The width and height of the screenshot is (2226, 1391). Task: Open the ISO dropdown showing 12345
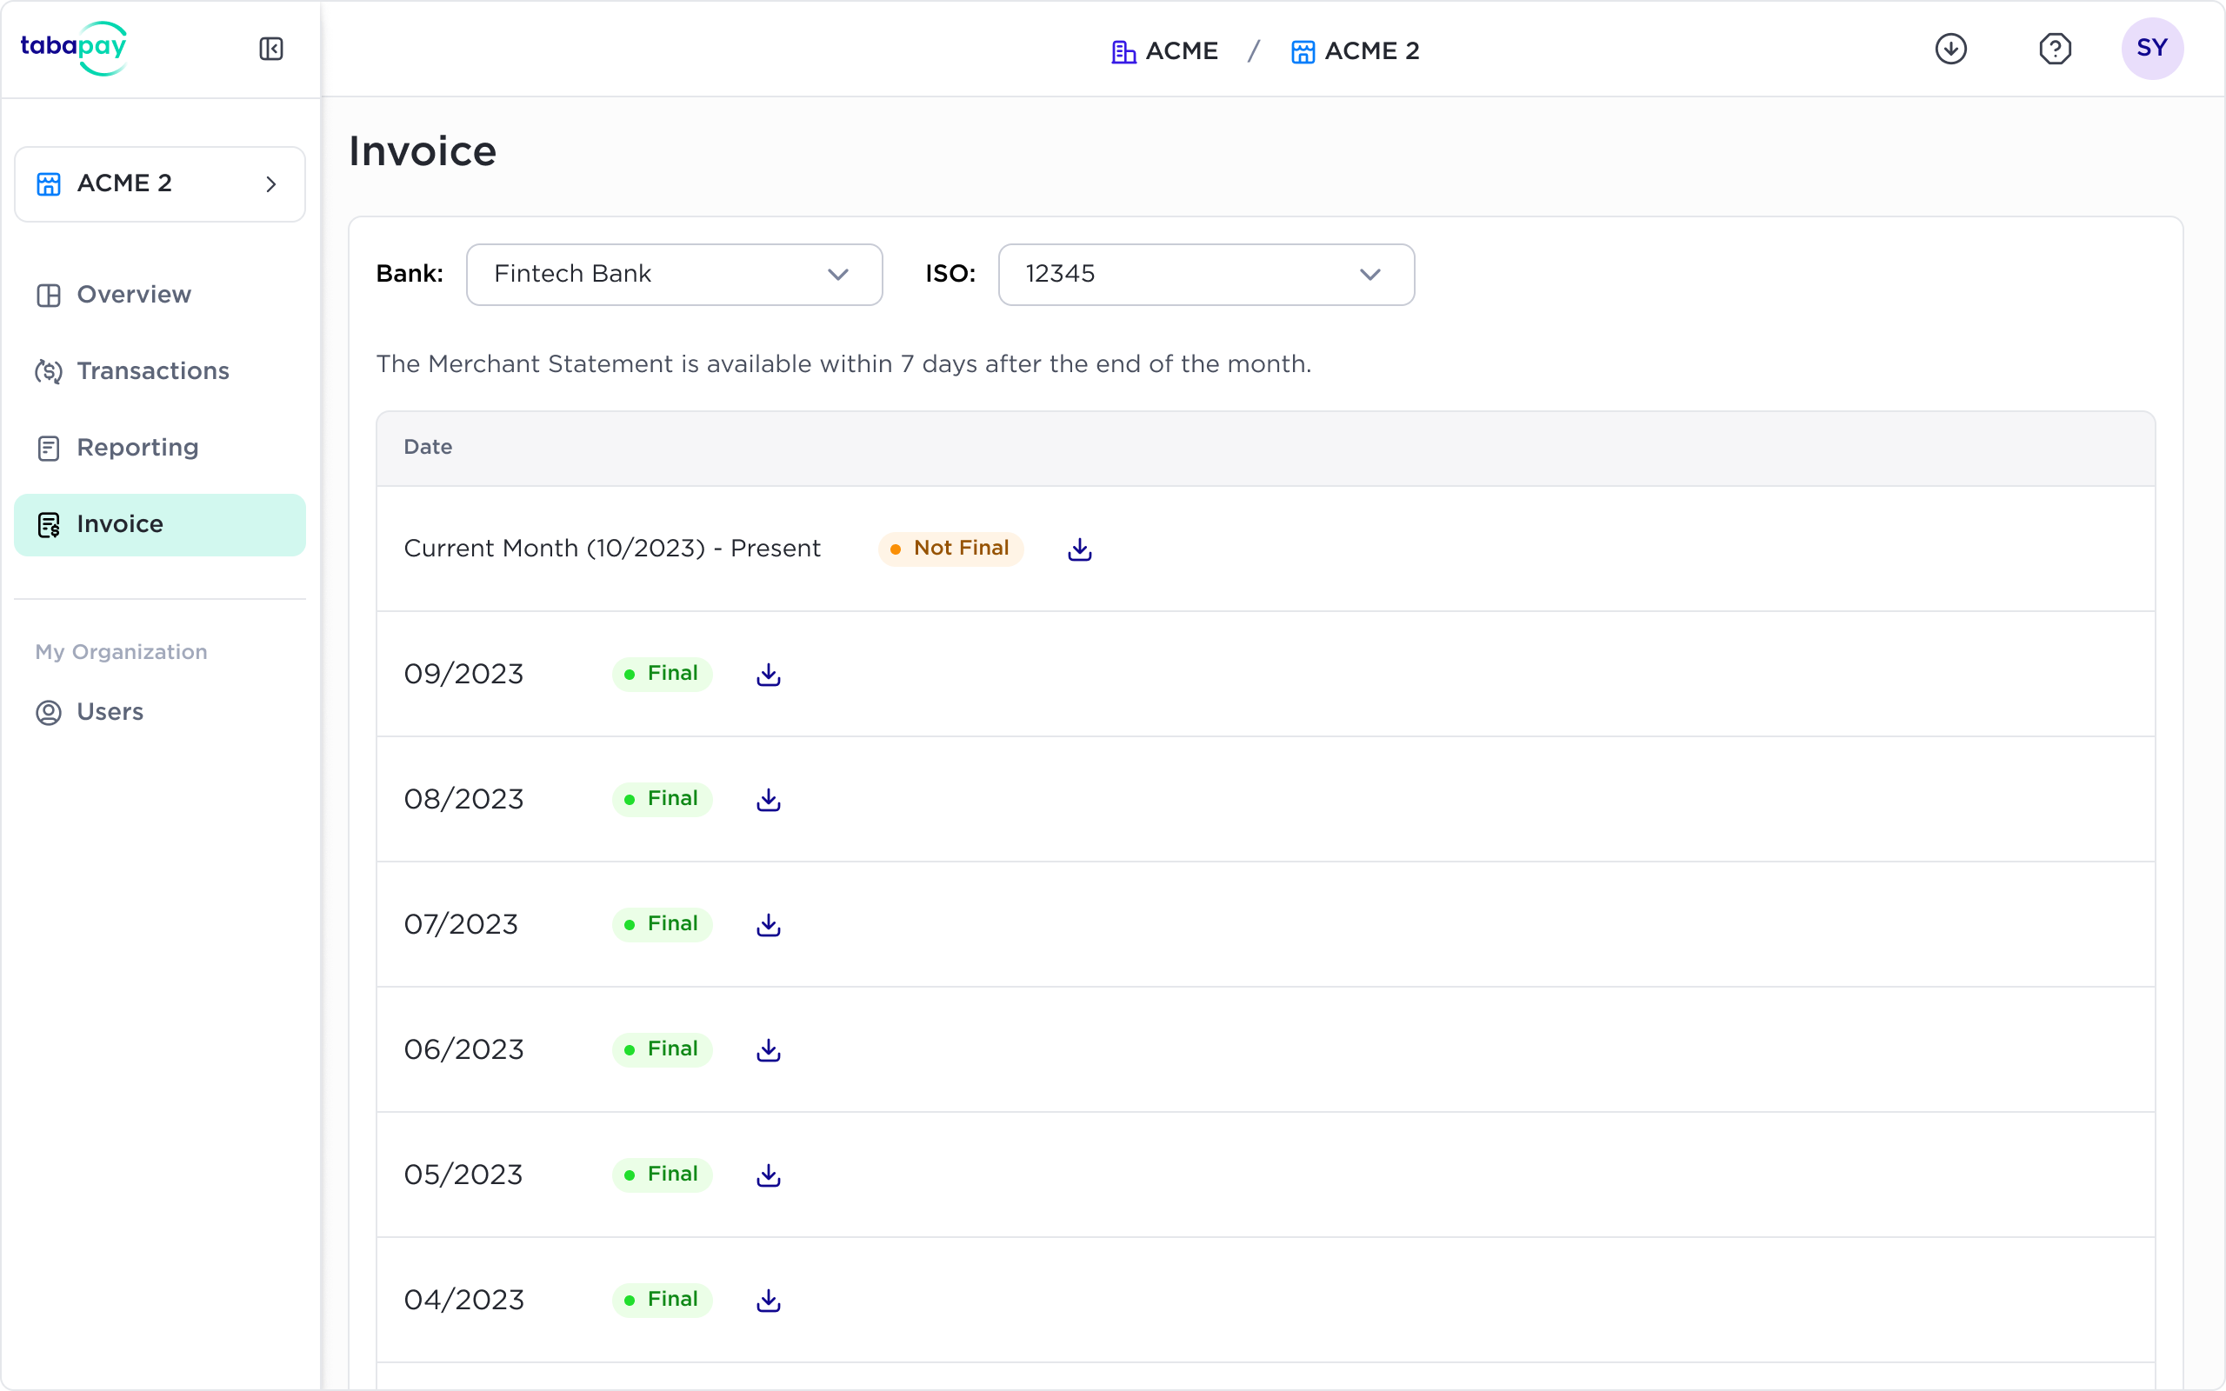(x=1206, y=274)
